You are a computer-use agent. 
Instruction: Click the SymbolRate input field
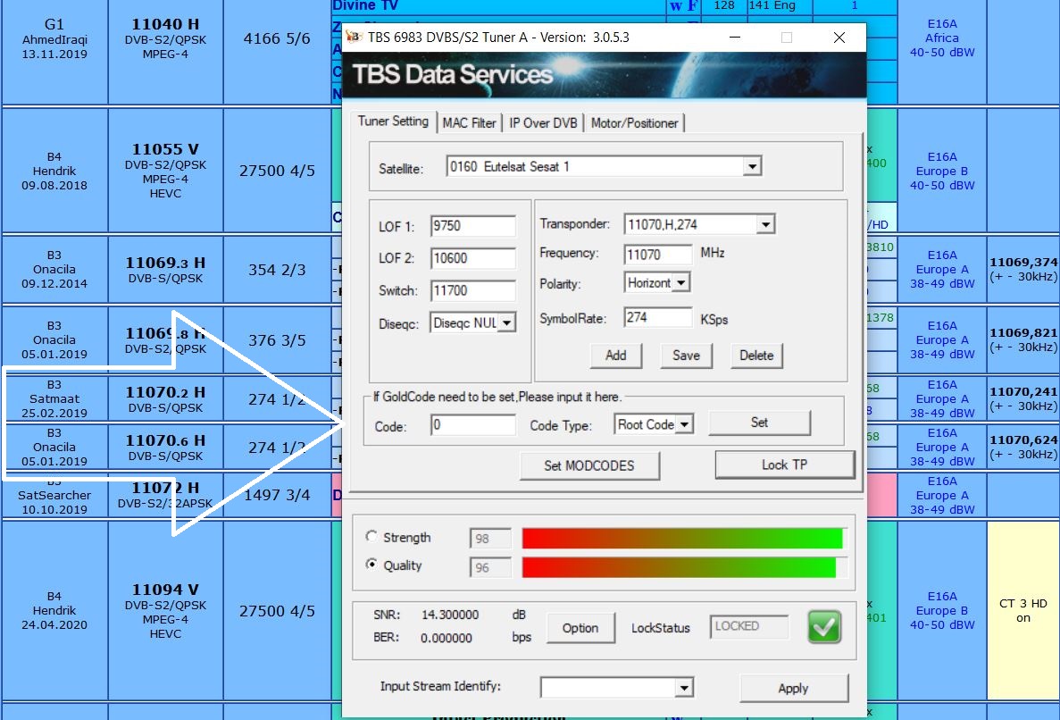(x=658, y=317)
